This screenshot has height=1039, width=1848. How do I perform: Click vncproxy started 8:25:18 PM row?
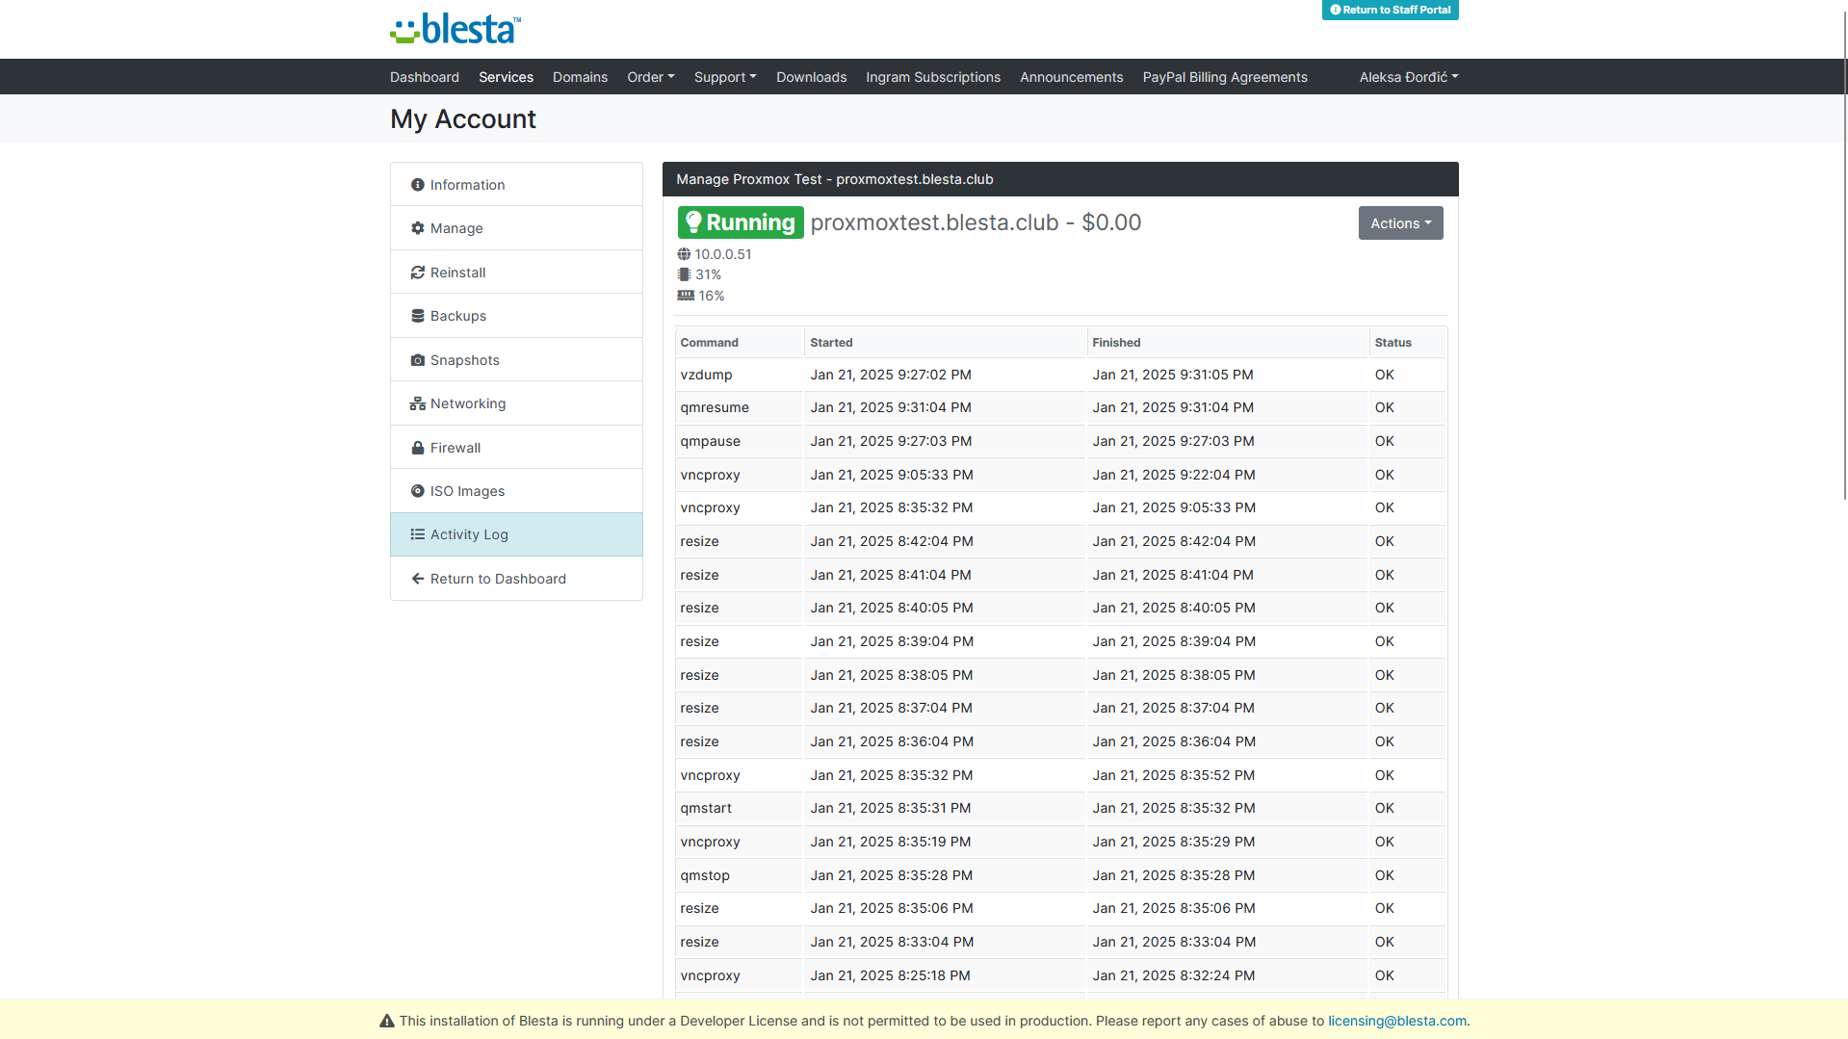(1060, 975)
